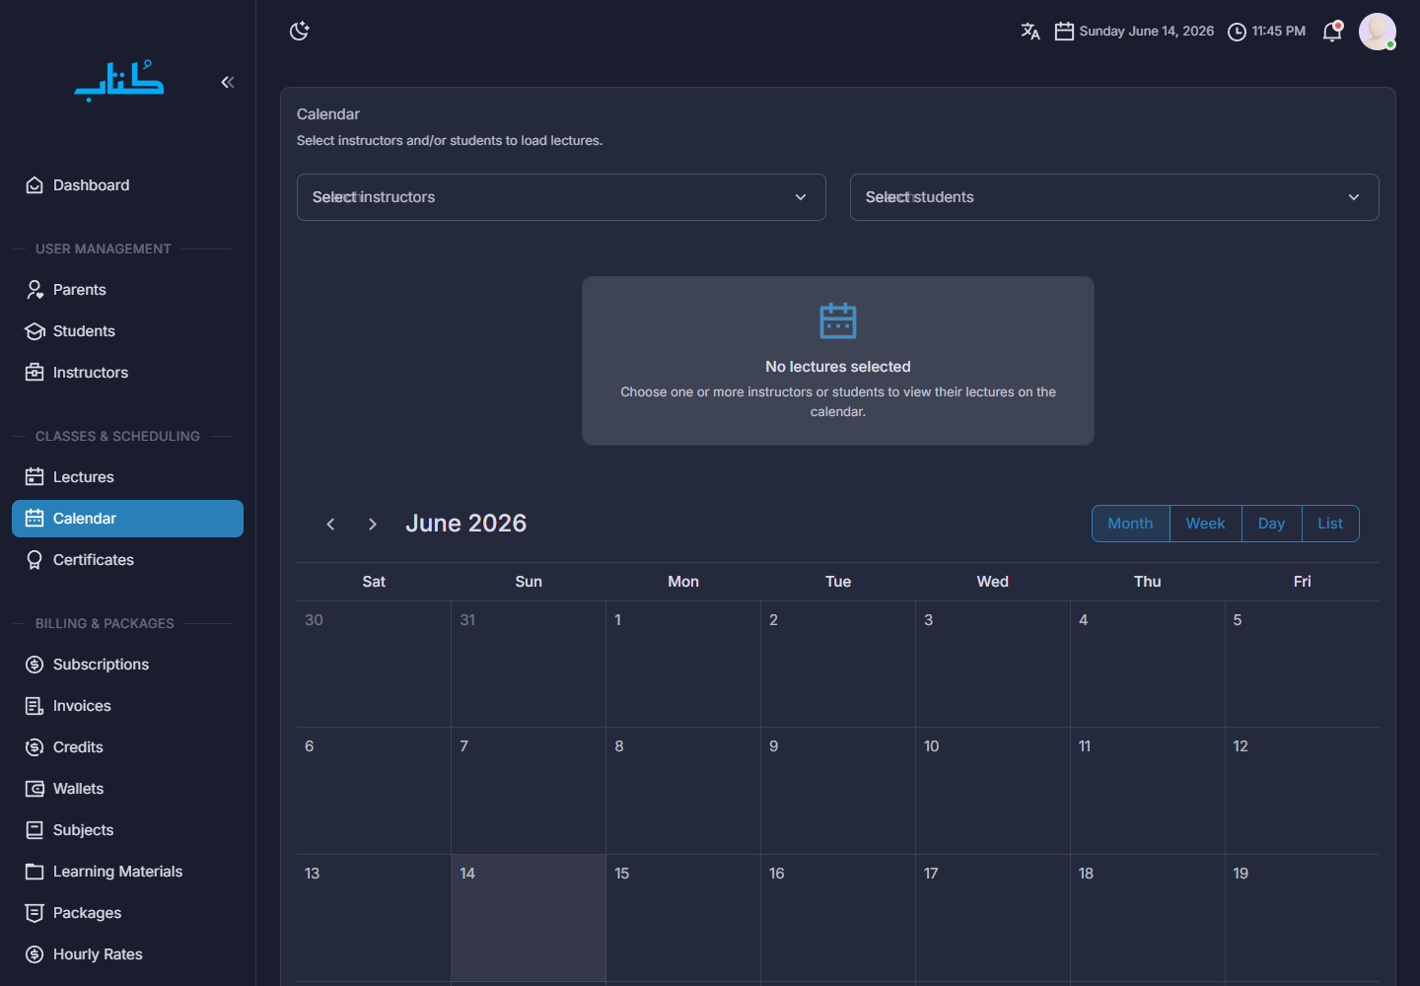Select June 17 calendar day

click(x=993, y=918)
